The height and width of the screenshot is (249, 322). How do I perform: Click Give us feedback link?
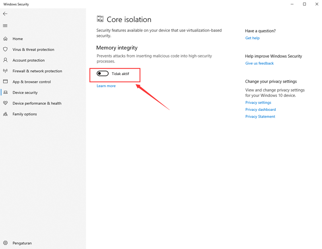[259, 63]
